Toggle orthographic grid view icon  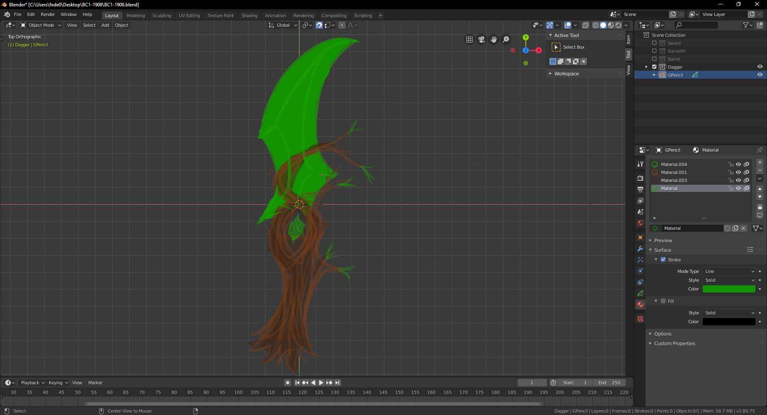coord(469,40)
